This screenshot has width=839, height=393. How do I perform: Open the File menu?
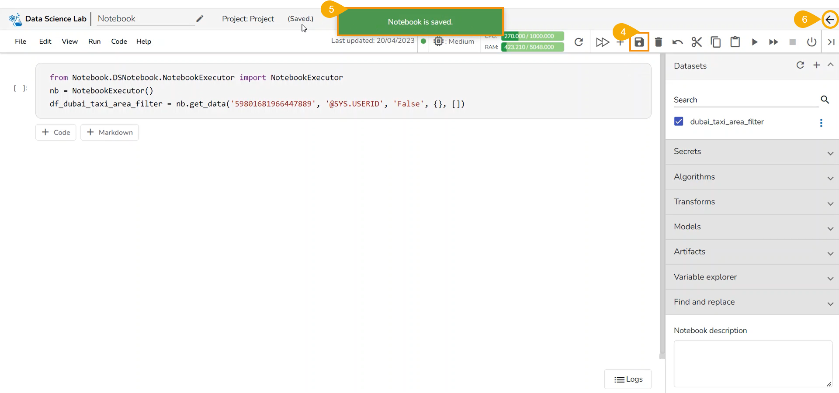coord(21,41)
